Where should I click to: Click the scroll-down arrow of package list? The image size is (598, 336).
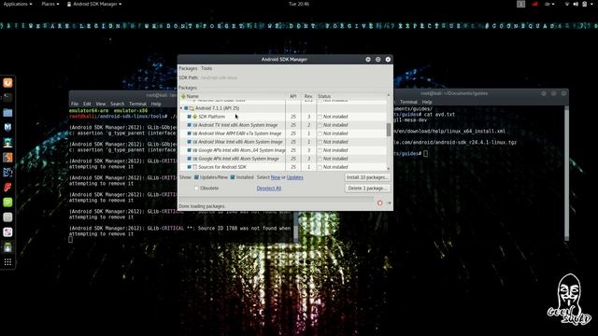[x=389, y=168]
